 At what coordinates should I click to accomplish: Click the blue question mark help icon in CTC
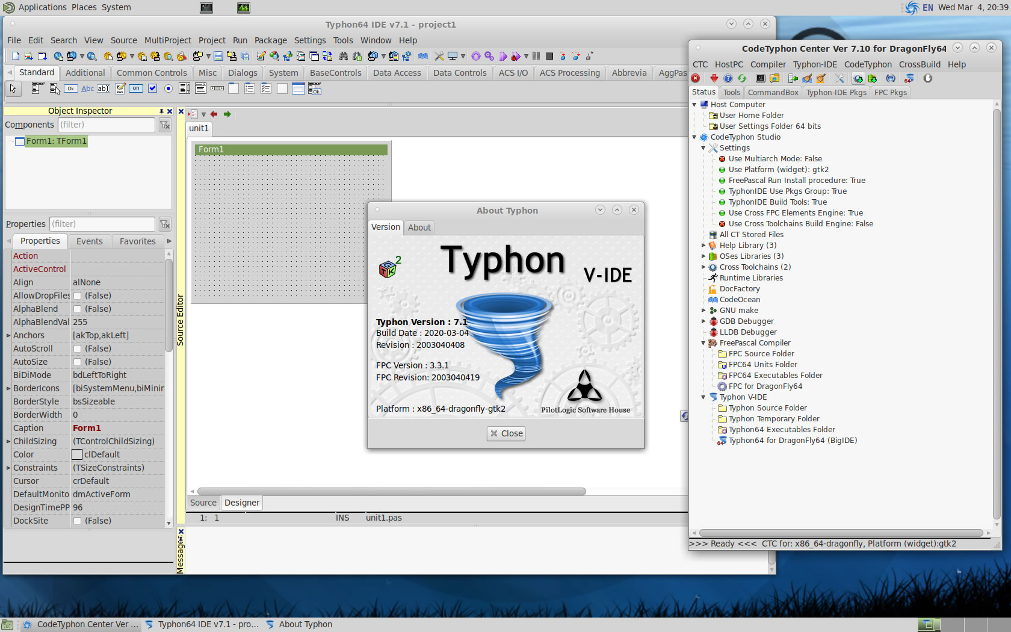click(728, 78)
